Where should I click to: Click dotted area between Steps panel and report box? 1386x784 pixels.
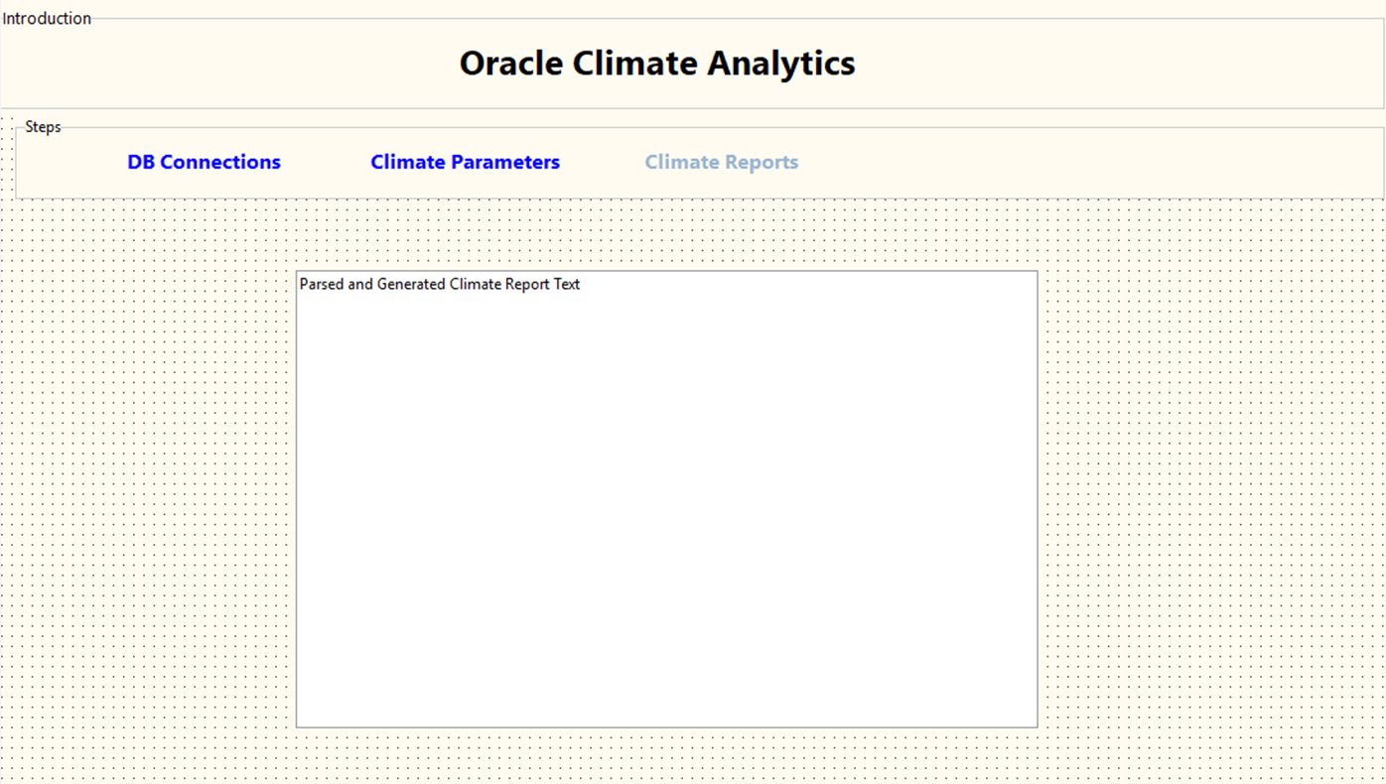click(x=666, y=234)
